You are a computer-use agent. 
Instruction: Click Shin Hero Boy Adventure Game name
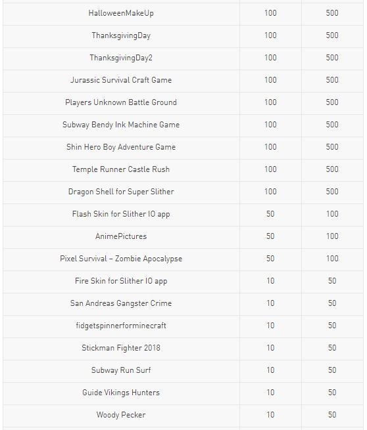coord(121,147)
